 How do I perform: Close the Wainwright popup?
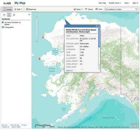(x=99, y=26)
